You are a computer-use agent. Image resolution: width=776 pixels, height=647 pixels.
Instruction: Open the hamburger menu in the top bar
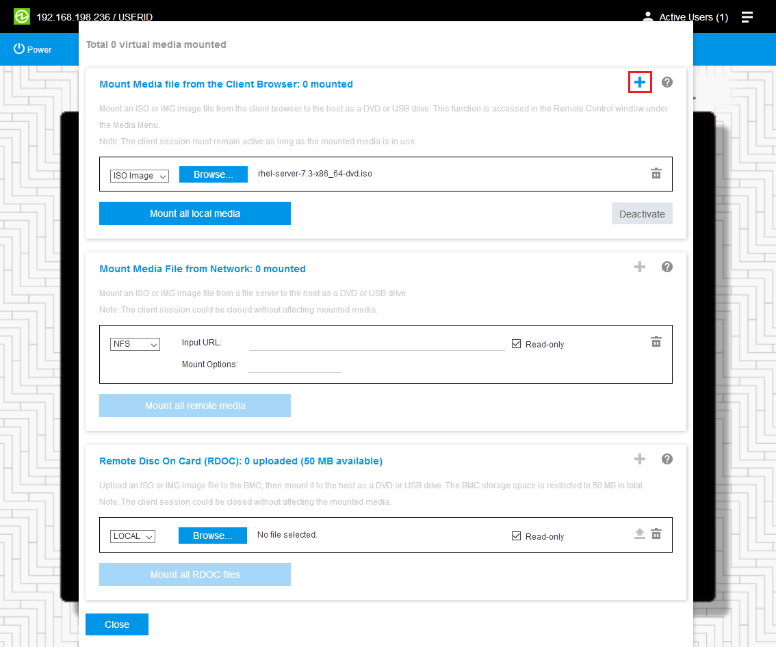(747, 17)
